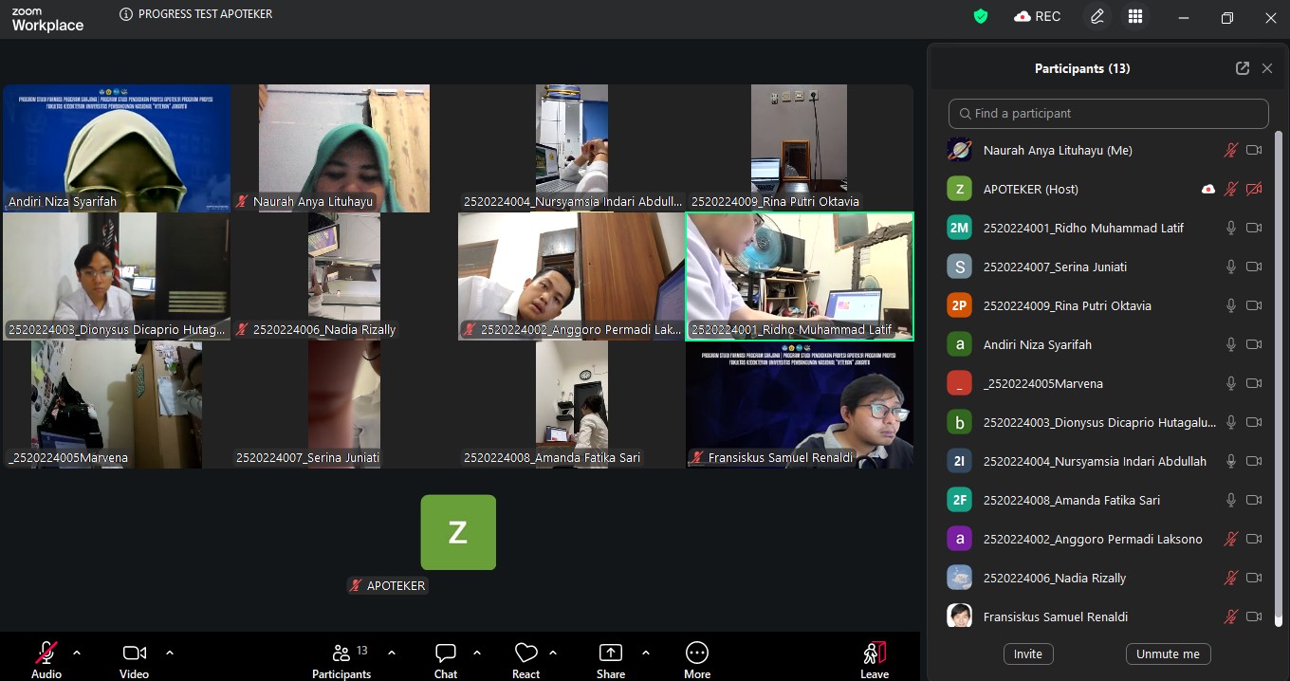The height and width of the screenshot is (681, 1290).
Task: Select Fransiskus Samuel Renaldi's video thumbnail
Action: coord(800,406)
